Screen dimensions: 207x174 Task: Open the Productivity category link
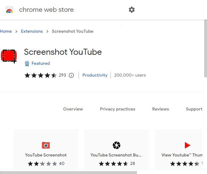[95, 75]
